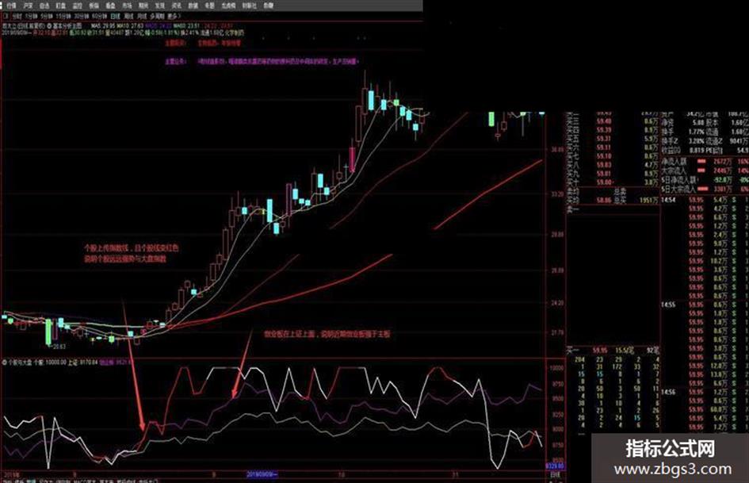749x483 pixels.
Task: Select the 日线 daily period tab
Action: [x=116, y=17]
